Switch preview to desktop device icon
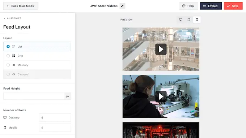This screenshot has width=246, height=138. [181, 20]
